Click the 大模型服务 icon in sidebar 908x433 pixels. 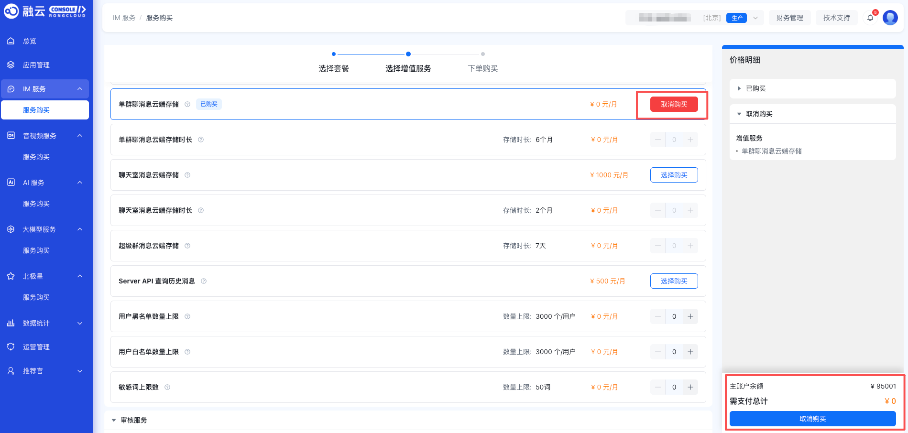[11, 229]
